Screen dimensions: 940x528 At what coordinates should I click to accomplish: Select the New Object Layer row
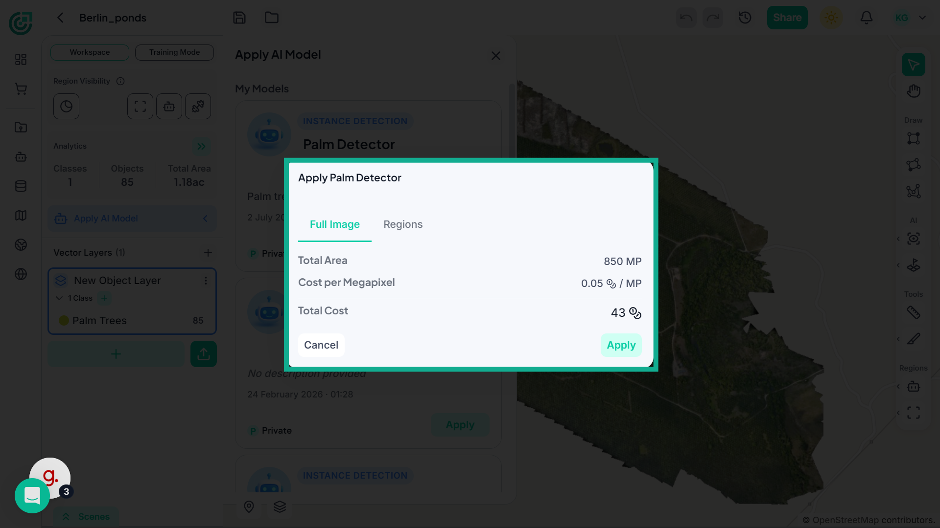(132, 281)
